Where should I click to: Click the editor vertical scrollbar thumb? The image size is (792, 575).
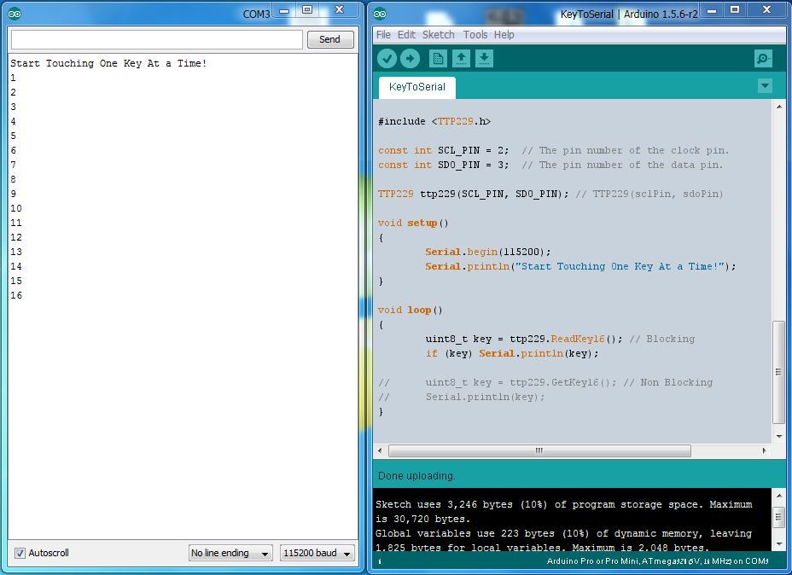(778, 373)
